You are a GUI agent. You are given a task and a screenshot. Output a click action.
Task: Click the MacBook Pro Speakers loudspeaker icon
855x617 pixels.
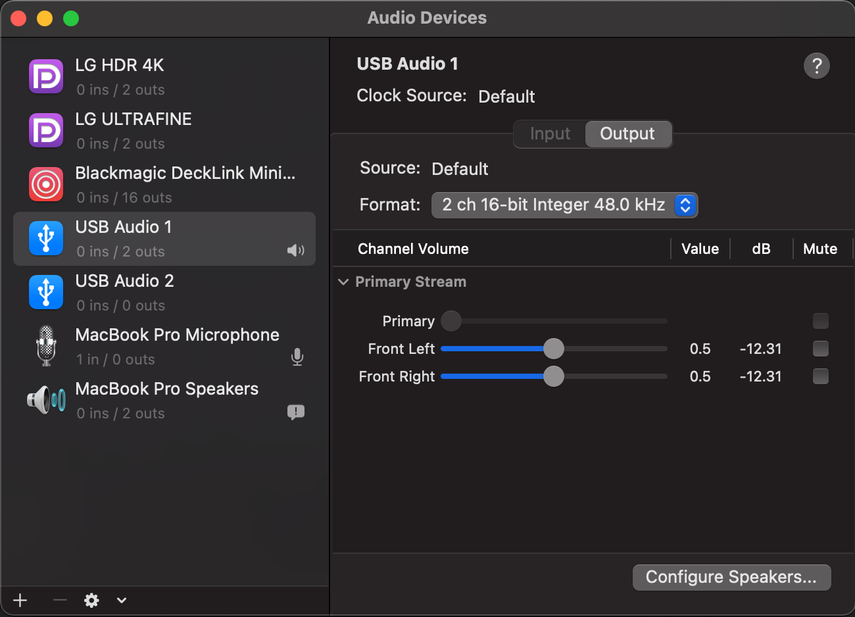click(46, 400)
